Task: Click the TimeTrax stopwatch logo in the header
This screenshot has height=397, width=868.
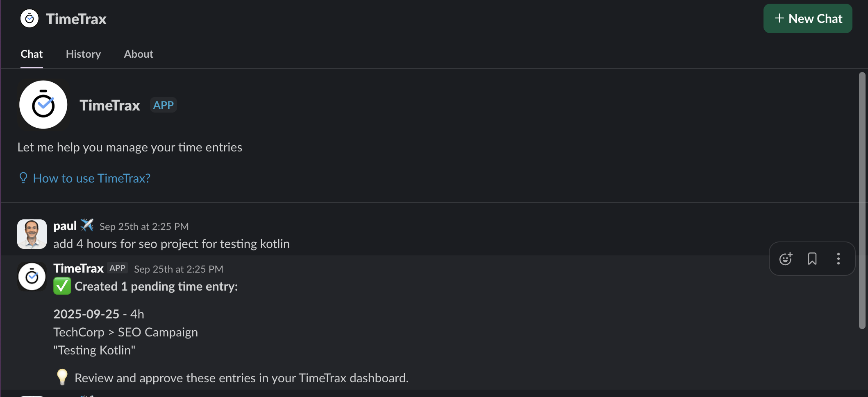Action: (x=29, y=18)
